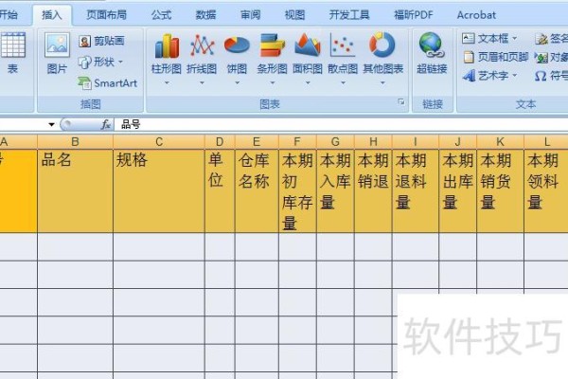Open the 福昕PDF tab
Screen dimensions: 568x379
click(414, 15)
